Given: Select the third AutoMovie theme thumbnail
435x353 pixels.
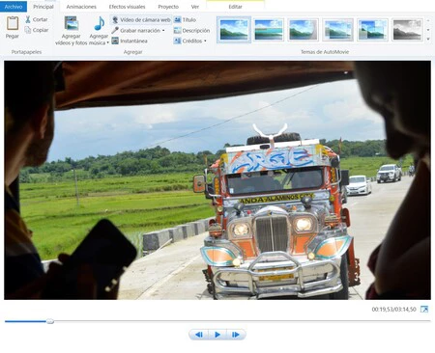Looking at the screenshot, I should click(x=304, y=30).
